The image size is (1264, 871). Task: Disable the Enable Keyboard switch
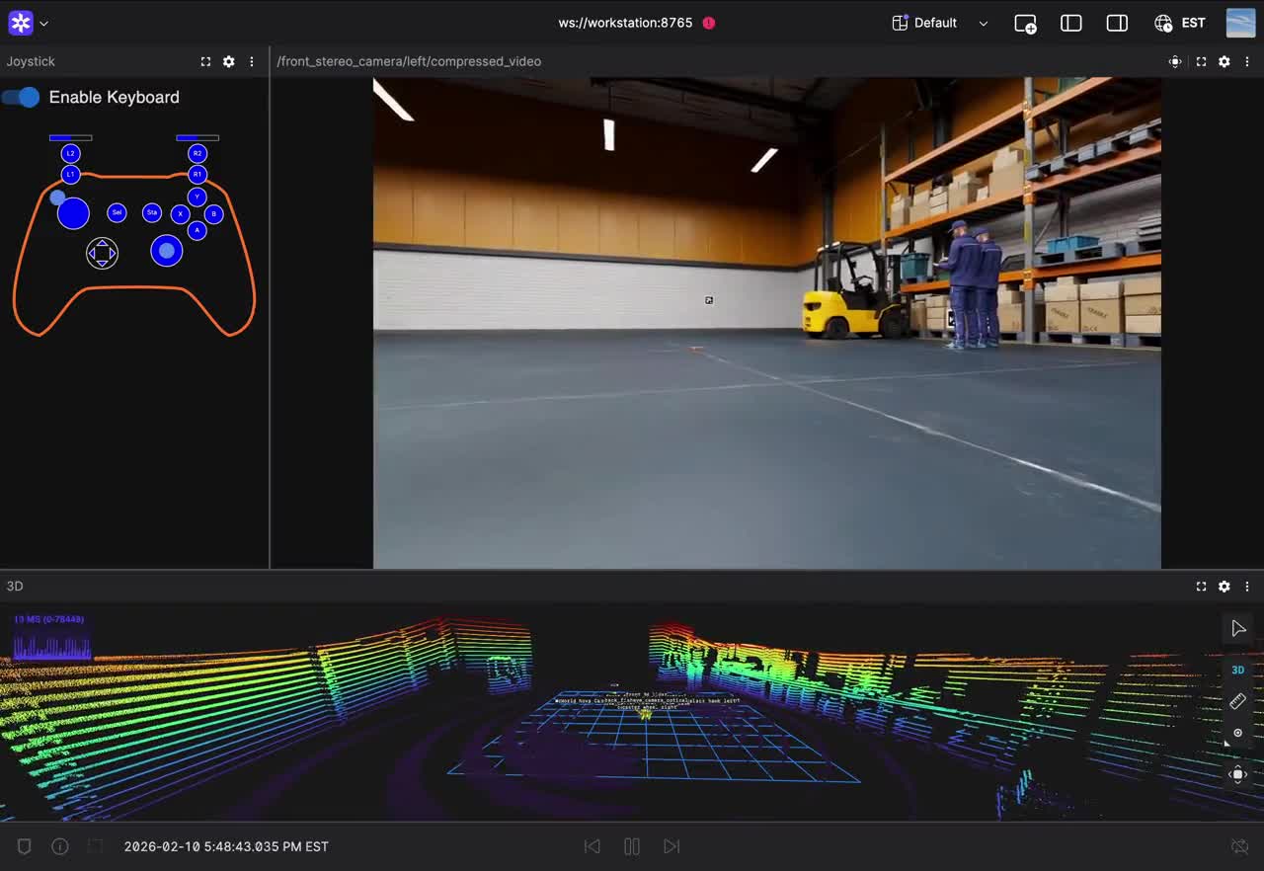click(22, 97)
